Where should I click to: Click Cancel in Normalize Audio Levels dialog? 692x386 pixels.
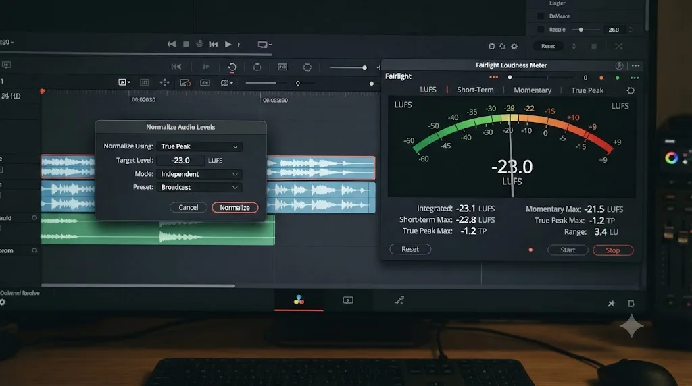(189, 208)
